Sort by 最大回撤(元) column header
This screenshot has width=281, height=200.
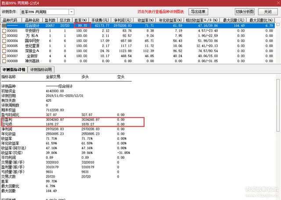coord(233,20)
